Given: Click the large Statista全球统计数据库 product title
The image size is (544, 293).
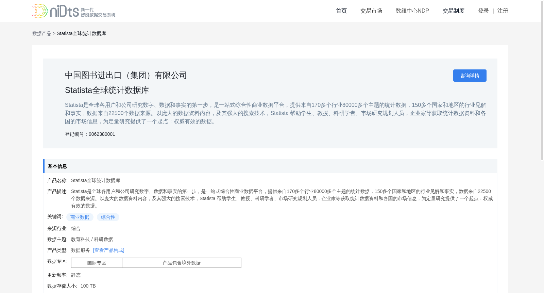Looking at the screenshot, I should click(x=107, y=90).
